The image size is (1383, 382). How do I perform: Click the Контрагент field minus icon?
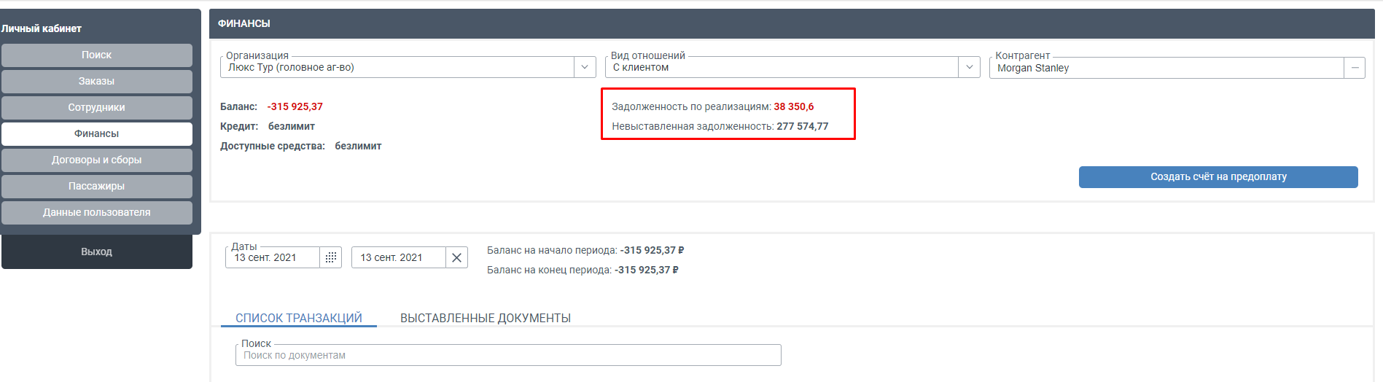(1355, 68)
